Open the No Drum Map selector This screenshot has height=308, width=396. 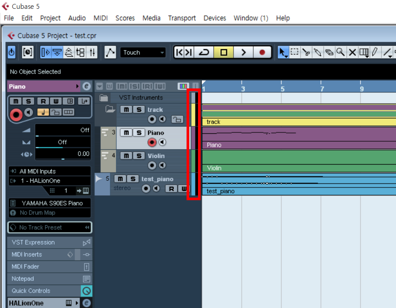click(50, 213)
